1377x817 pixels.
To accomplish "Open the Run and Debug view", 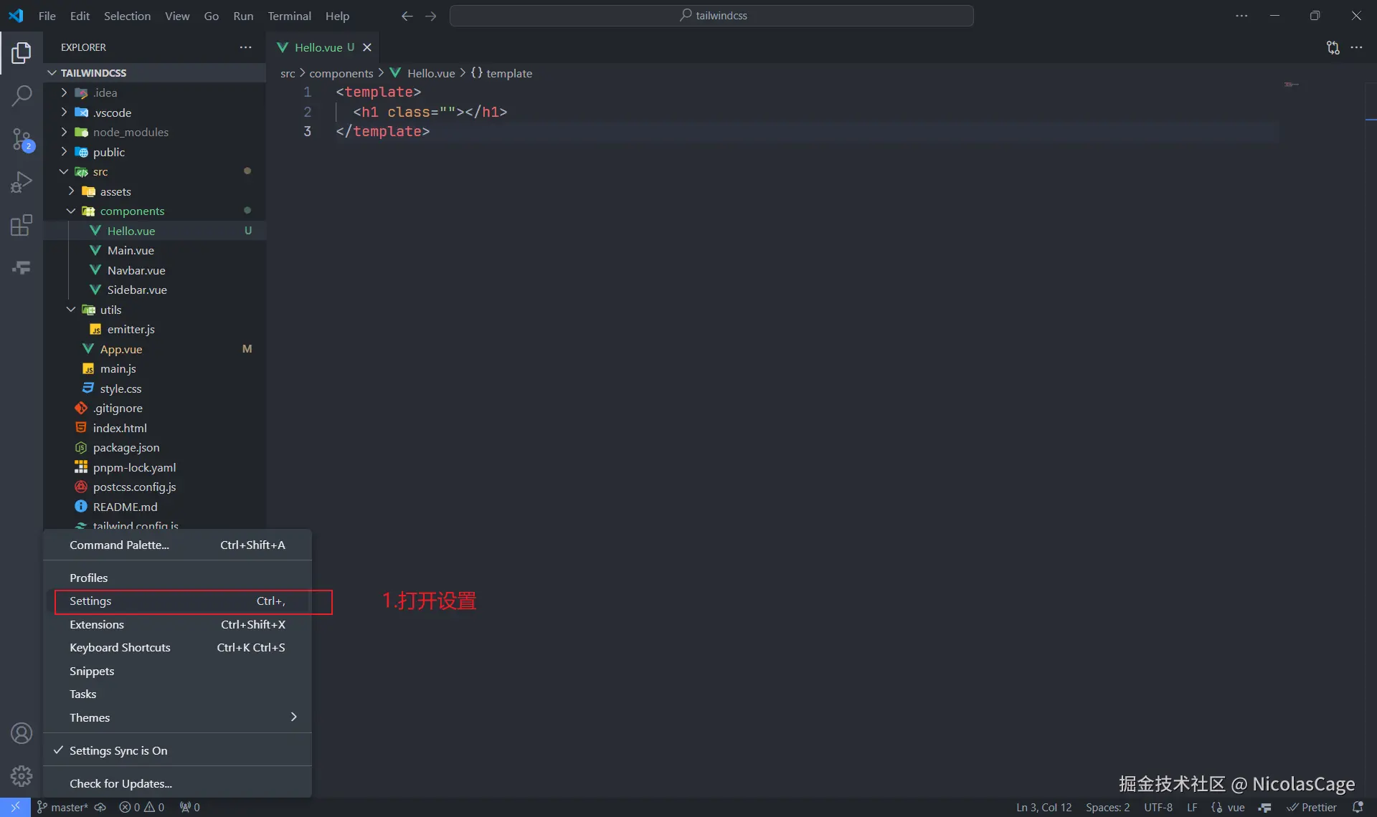I will pos(22,182).
